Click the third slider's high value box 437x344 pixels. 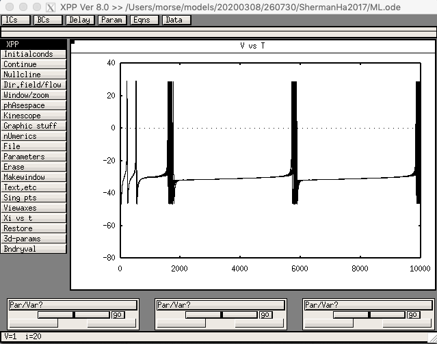[x=407, y=323]
